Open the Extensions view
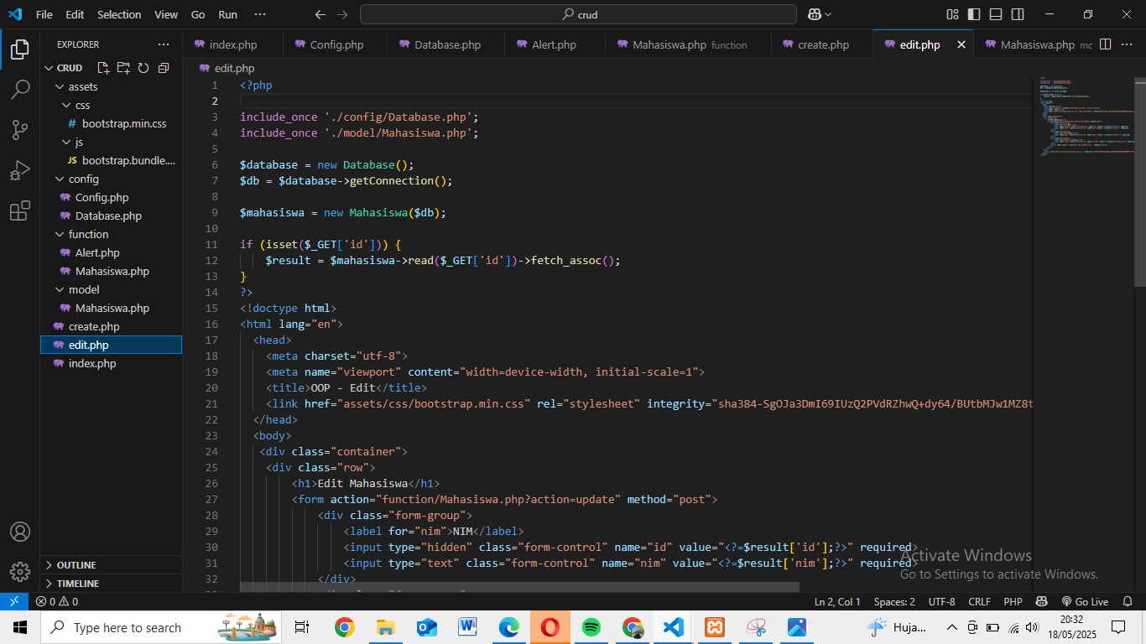The height and width of the screenshot is (644, 1146). pos(20,210)
